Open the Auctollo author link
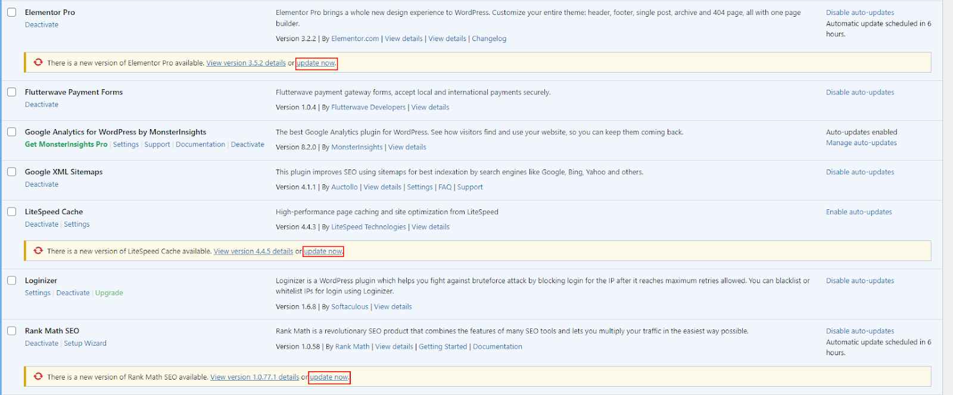The image size is (953, 395). pyautogui.click(x=344, y=187)
